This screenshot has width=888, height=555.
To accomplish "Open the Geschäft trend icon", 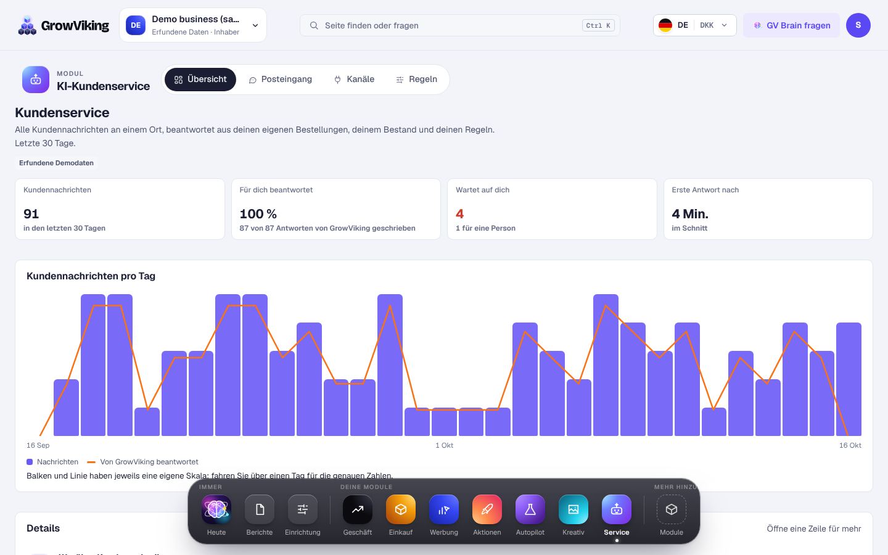I will click(x=358, y=509).
